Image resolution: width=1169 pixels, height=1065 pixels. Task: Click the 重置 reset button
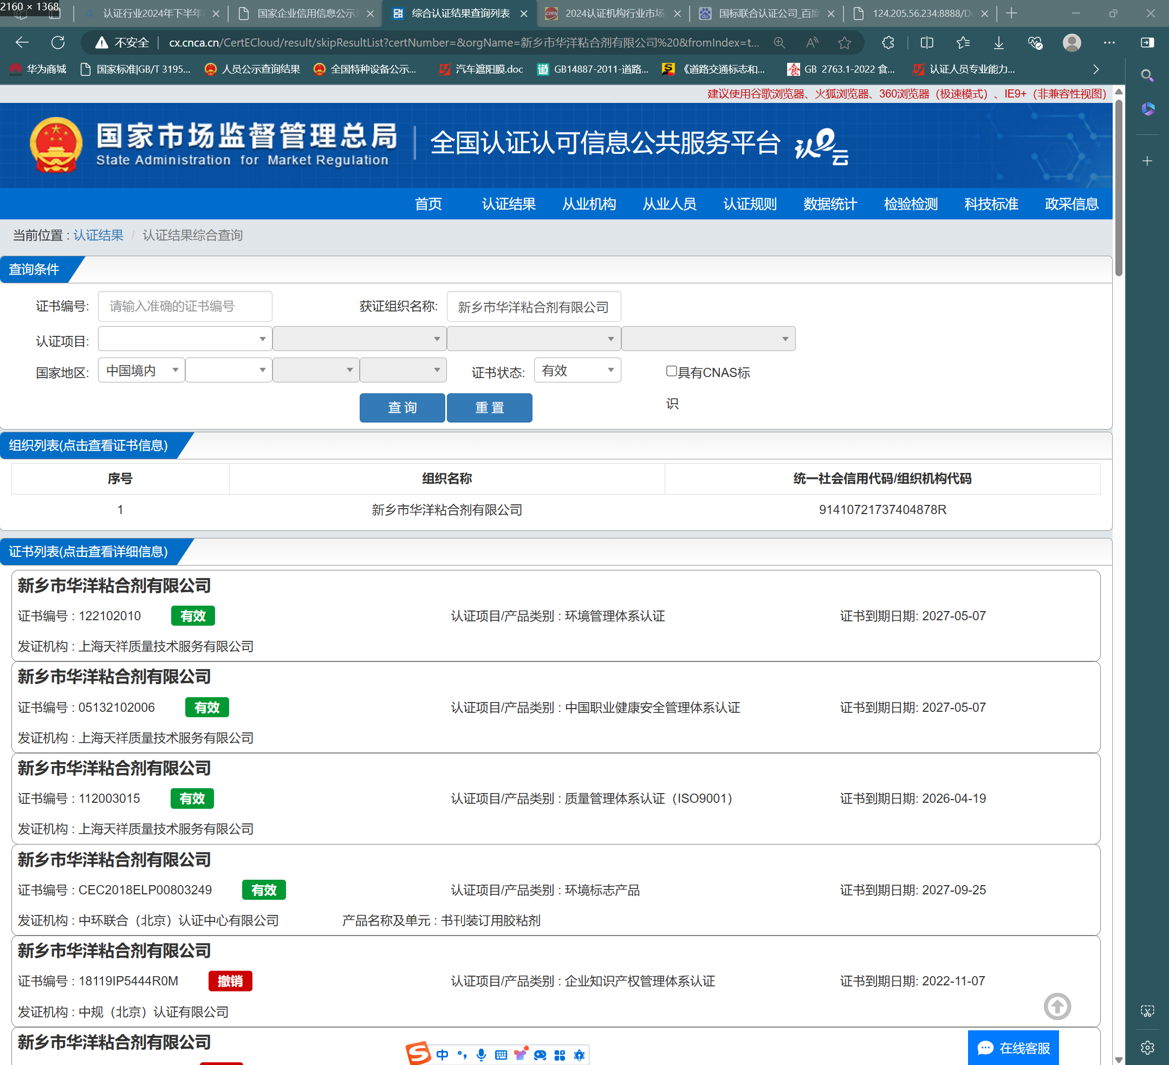pos(489,407)
